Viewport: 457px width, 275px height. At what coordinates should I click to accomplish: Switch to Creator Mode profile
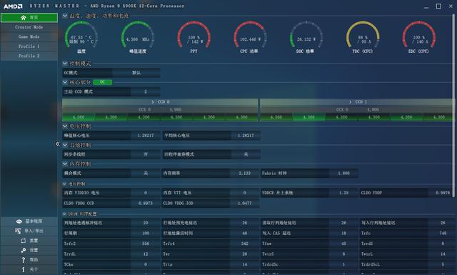click(29, 27)
